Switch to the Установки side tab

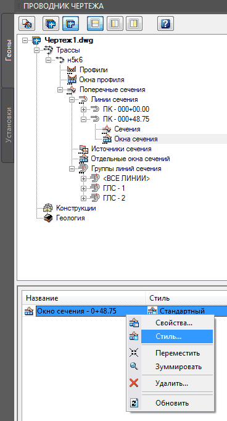(x=8, y=125)
